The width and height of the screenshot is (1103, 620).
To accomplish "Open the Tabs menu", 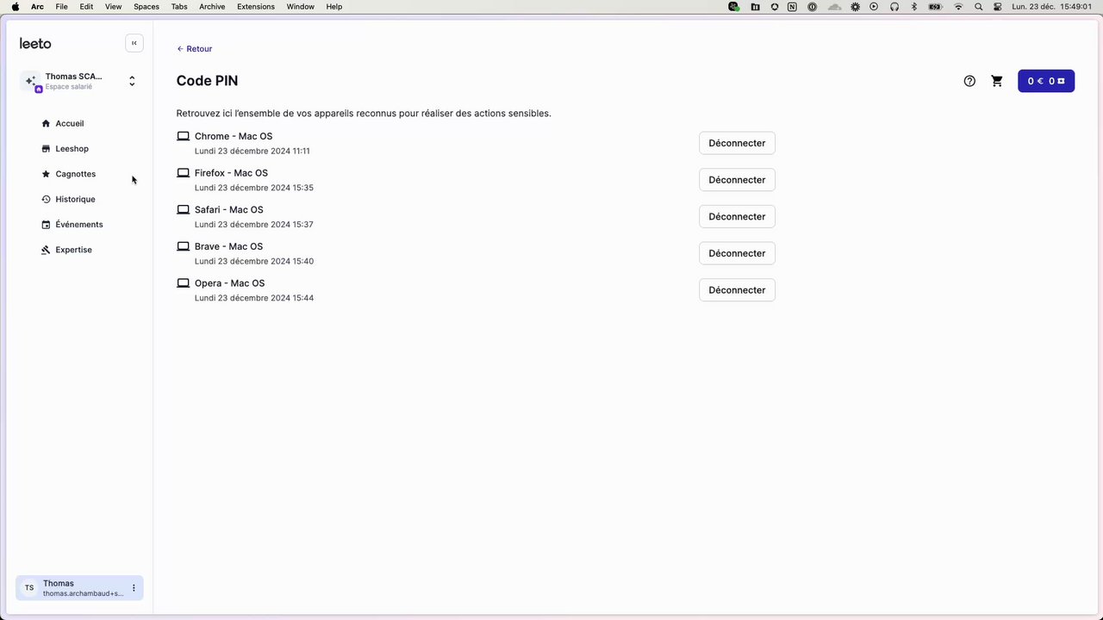I will 179,7.
